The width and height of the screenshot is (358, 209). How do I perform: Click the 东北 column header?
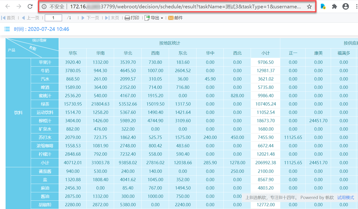(x=183, y=53)
